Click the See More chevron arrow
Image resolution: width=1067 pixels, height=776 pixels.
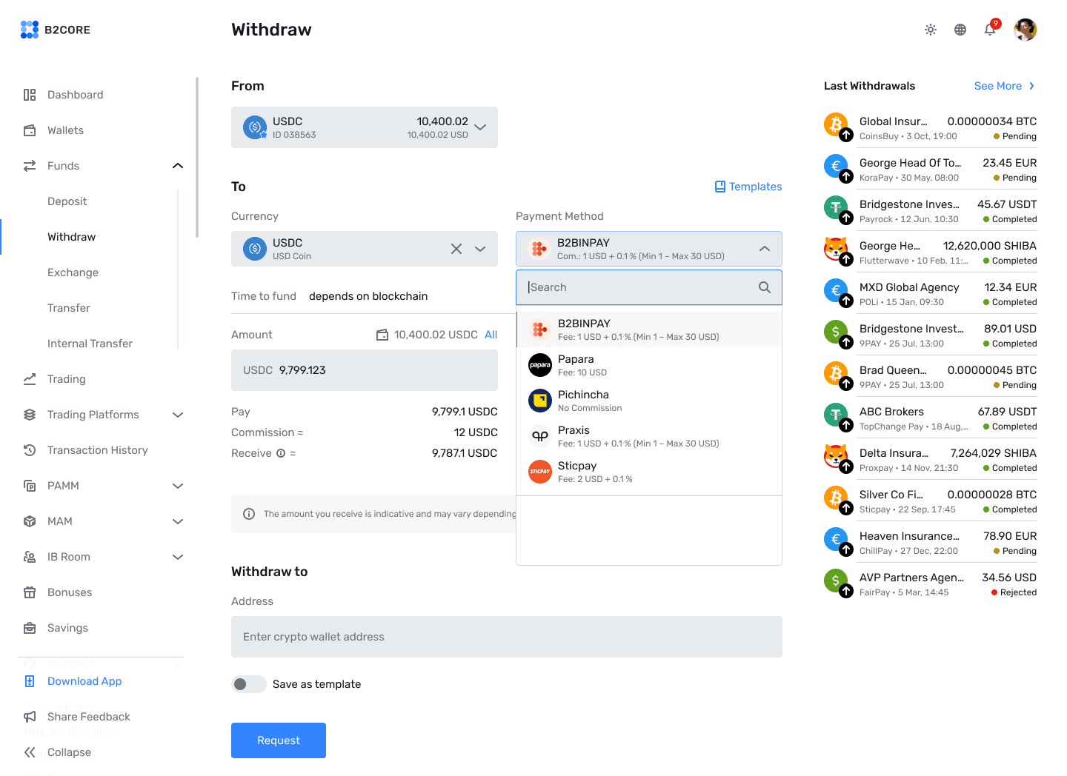tap(1031, 86)
